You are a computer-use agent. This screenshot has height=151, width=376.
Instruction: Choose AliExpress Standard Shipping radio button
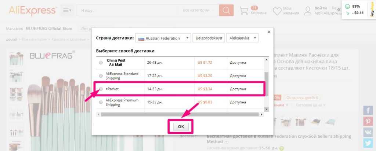(x=101, y=76)
